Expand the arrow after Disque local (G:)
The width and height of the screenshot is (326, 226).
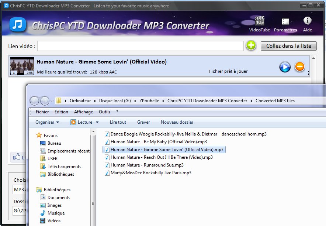(135, 101)
